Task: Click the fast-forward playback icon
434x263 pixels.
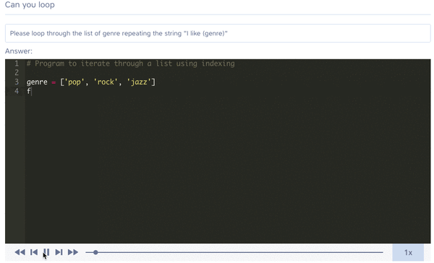Action: pos(73,252)
